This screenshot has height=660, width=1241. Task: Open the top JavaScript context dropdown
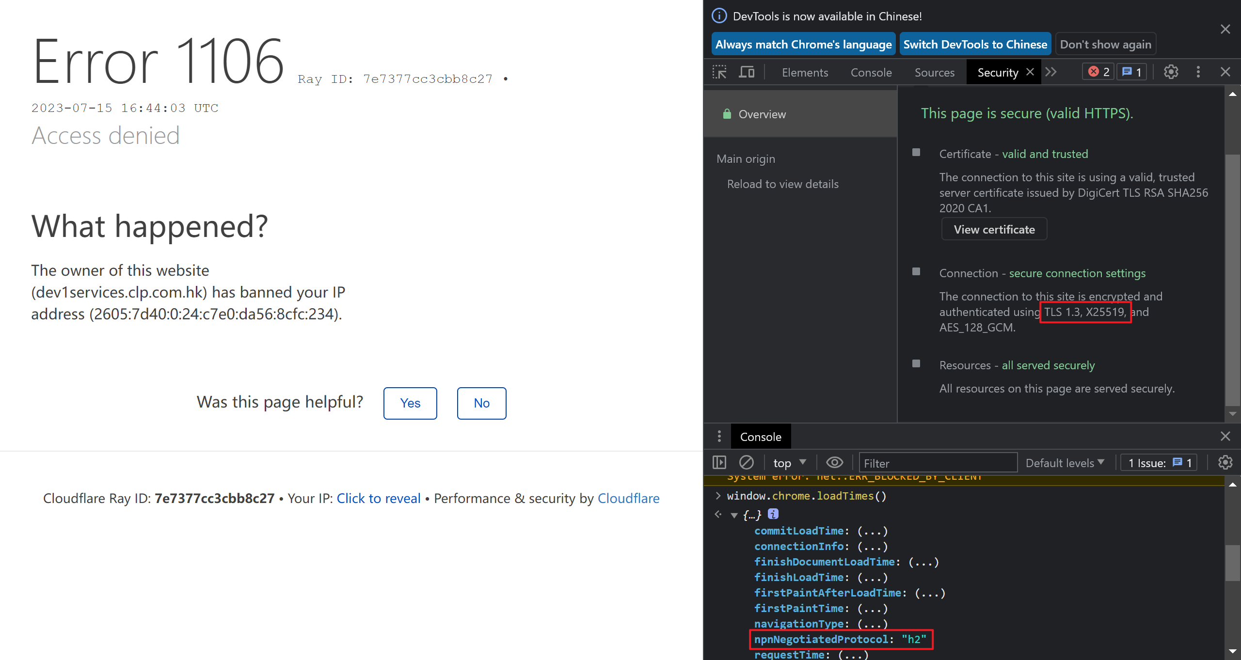click(x=789, y=463)
